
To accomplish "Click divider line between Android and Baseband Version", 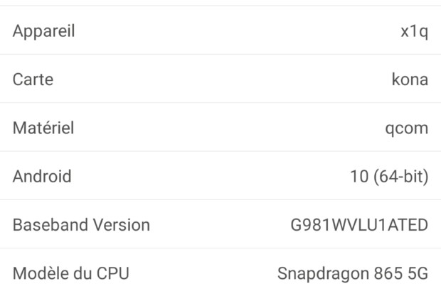I will 220,200.
